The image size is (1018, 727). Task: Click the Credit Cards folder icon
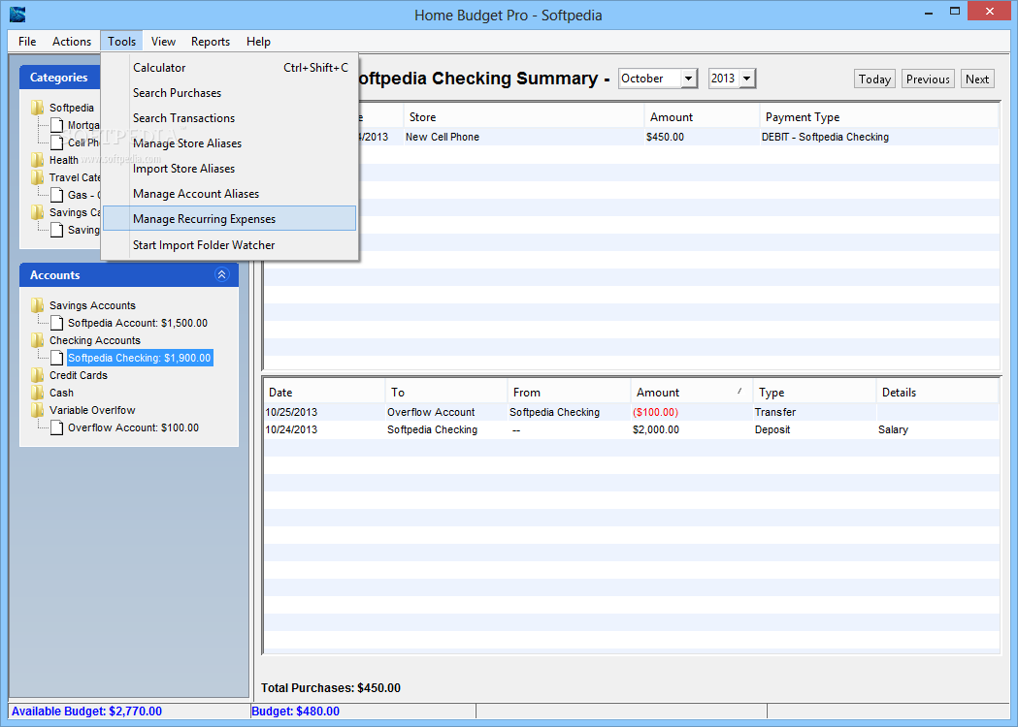click(37, 375)
